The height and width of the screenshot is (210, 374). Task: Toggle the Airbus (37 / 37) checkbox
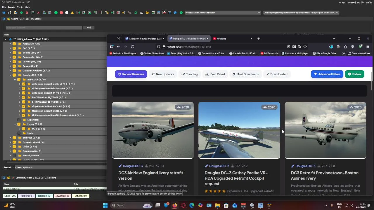click(14, 44)
